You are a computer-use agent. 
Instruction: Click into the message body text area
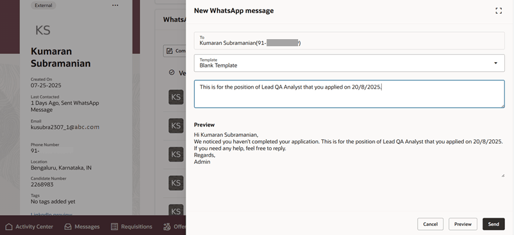point(349,94)
